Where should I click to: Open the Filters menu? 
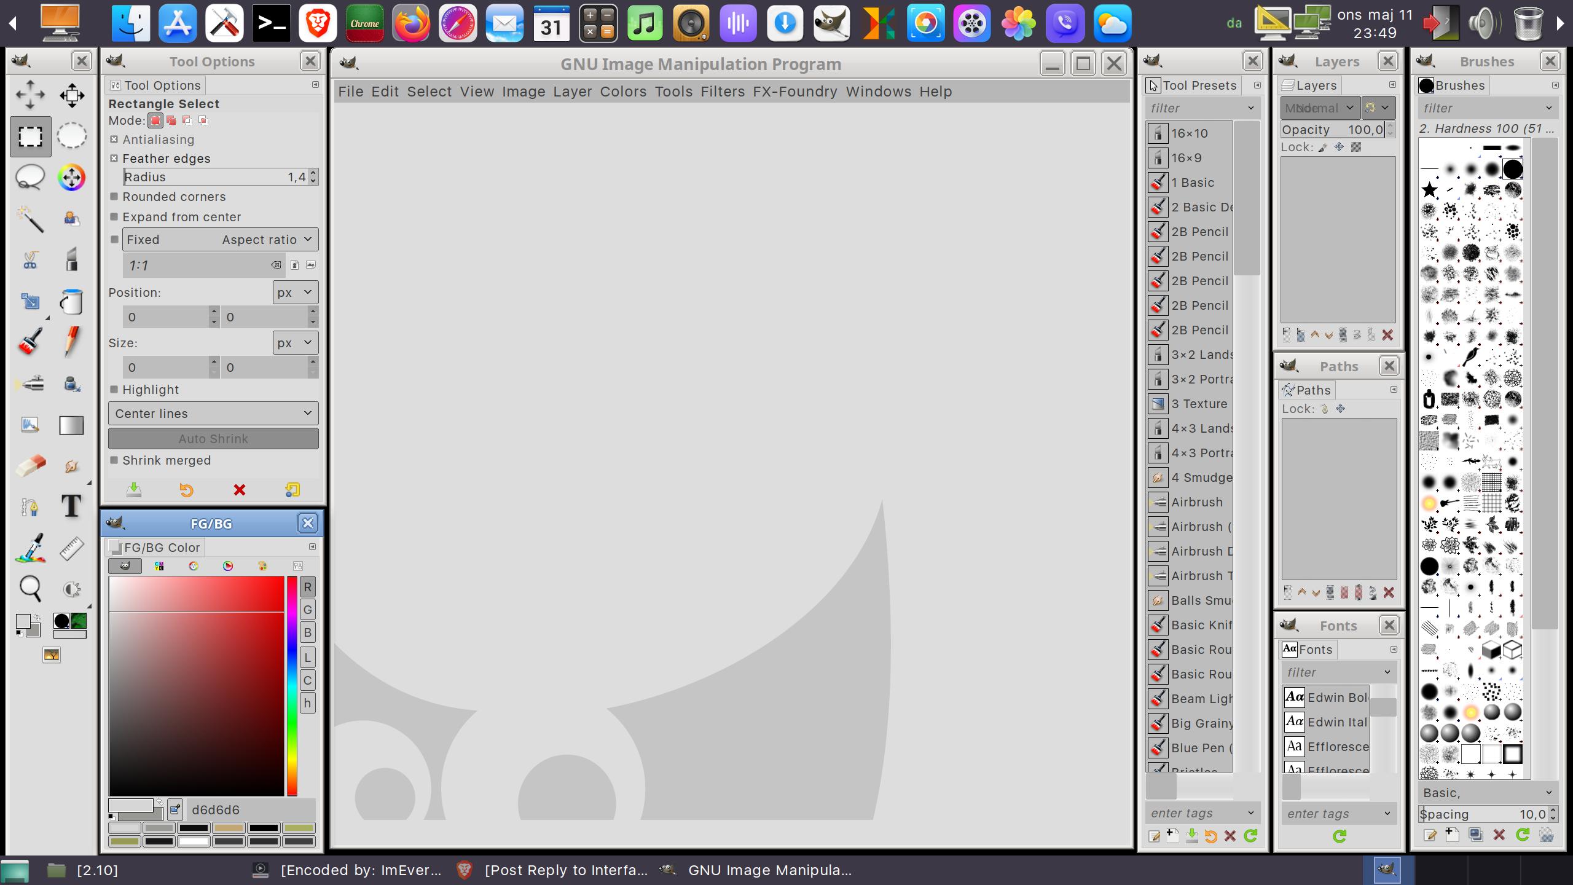point(722,92)
